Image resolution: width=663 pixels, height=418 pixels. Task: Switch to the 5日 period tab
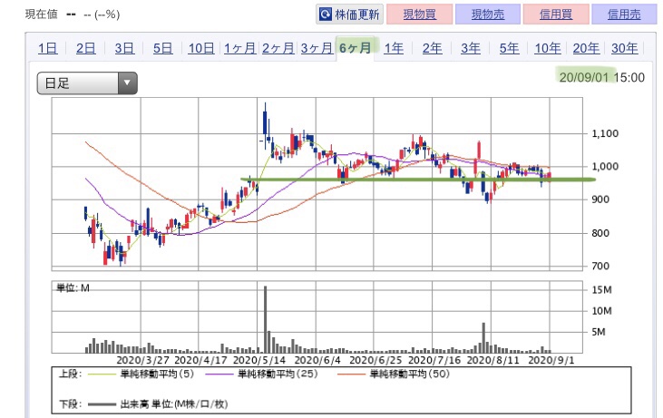point(162,48)
